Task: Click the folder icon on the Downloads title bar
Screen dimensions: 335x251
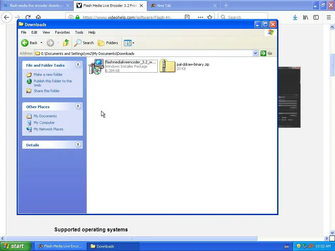Action: point(21,24)
